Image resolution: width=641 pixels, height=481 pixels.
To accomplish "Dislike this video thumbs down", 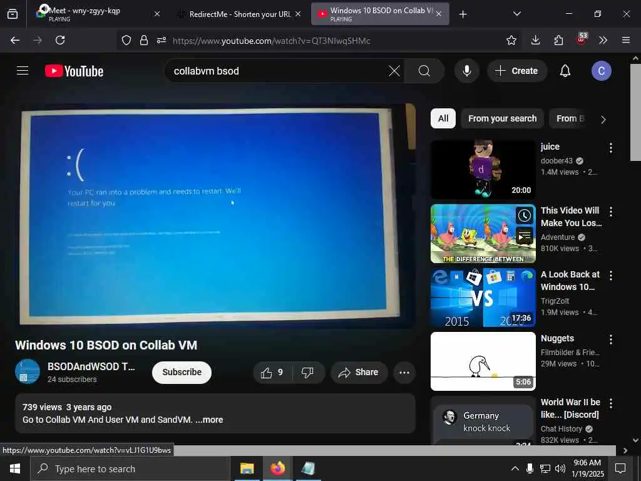I will (x=307, y=372).
